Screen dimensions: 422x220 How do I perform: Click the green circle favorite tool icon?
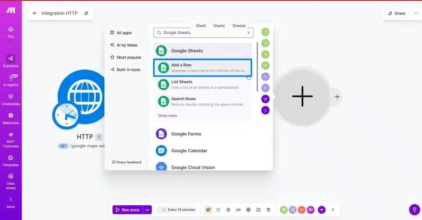pyautogui.click(x=284, y=210)
